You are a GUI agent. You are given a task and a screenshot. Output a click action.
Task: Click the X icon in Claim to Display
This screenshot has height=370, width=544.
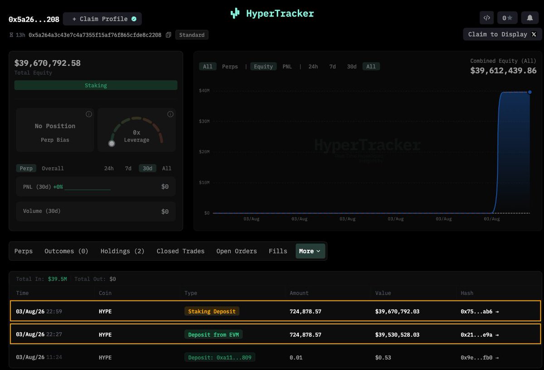click(x=534, y=34)
